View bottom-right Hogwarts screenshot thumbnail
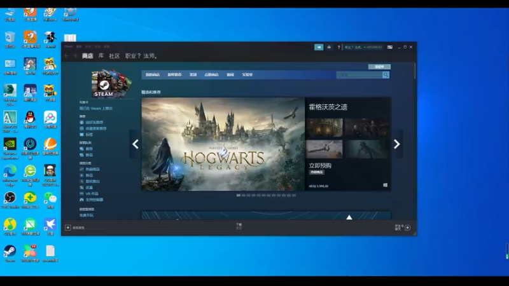 pyautogui.click(x=367, y=149)
